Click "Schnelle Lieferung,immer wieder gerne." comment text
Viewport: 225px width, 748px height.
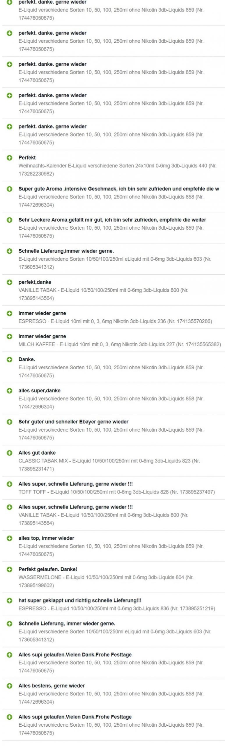pyautogui.click(x=66, y=251)
